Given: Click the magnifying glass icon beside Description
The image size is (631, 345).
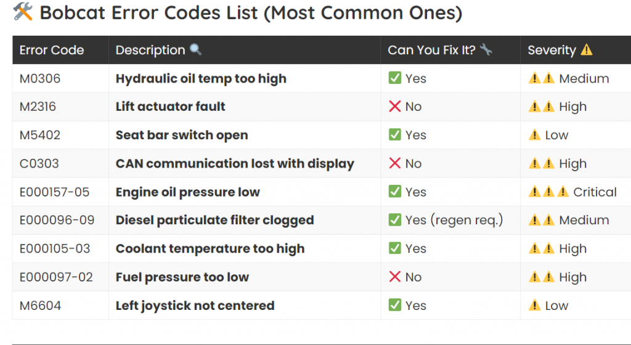Looking at the screenshot, I should coord(195,50).
